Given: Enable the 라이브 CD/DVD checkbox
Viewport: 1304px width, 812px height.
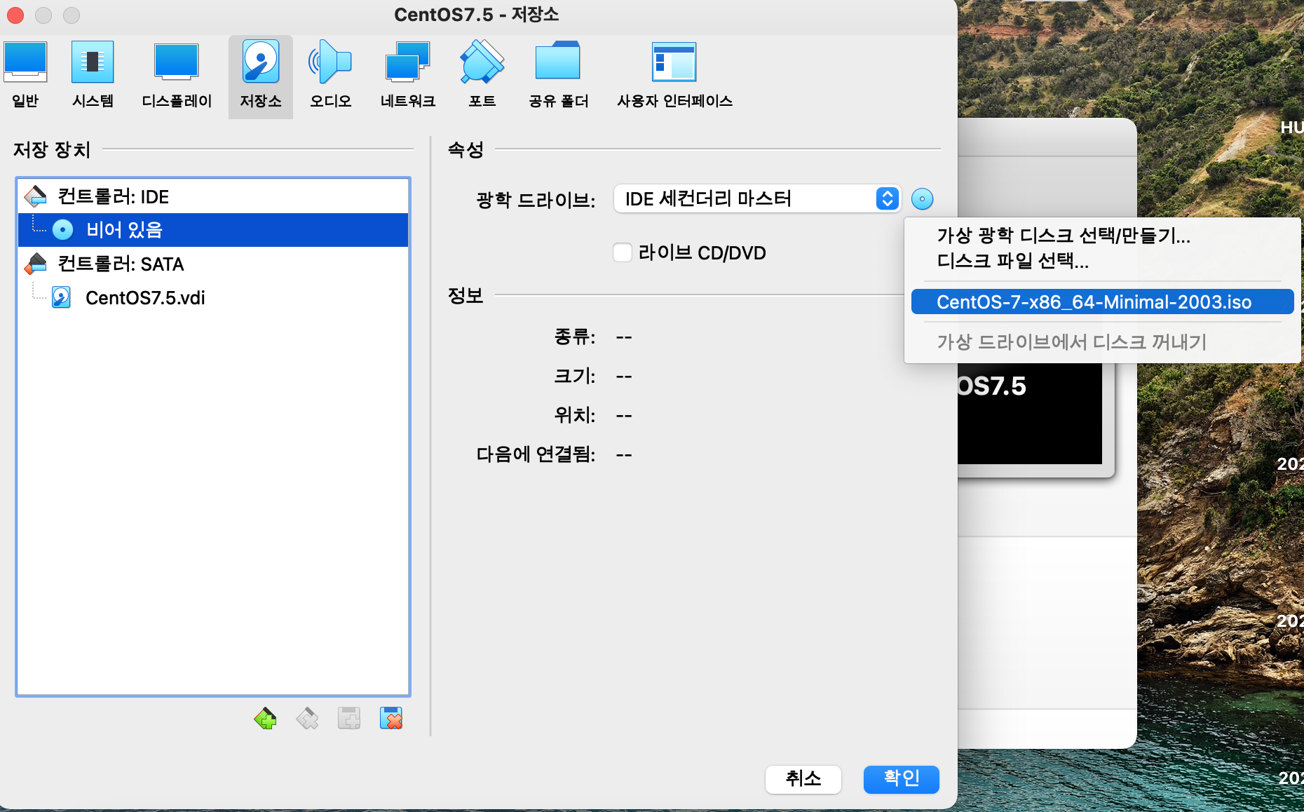Looking at the screenshot, I should point(623,252).
